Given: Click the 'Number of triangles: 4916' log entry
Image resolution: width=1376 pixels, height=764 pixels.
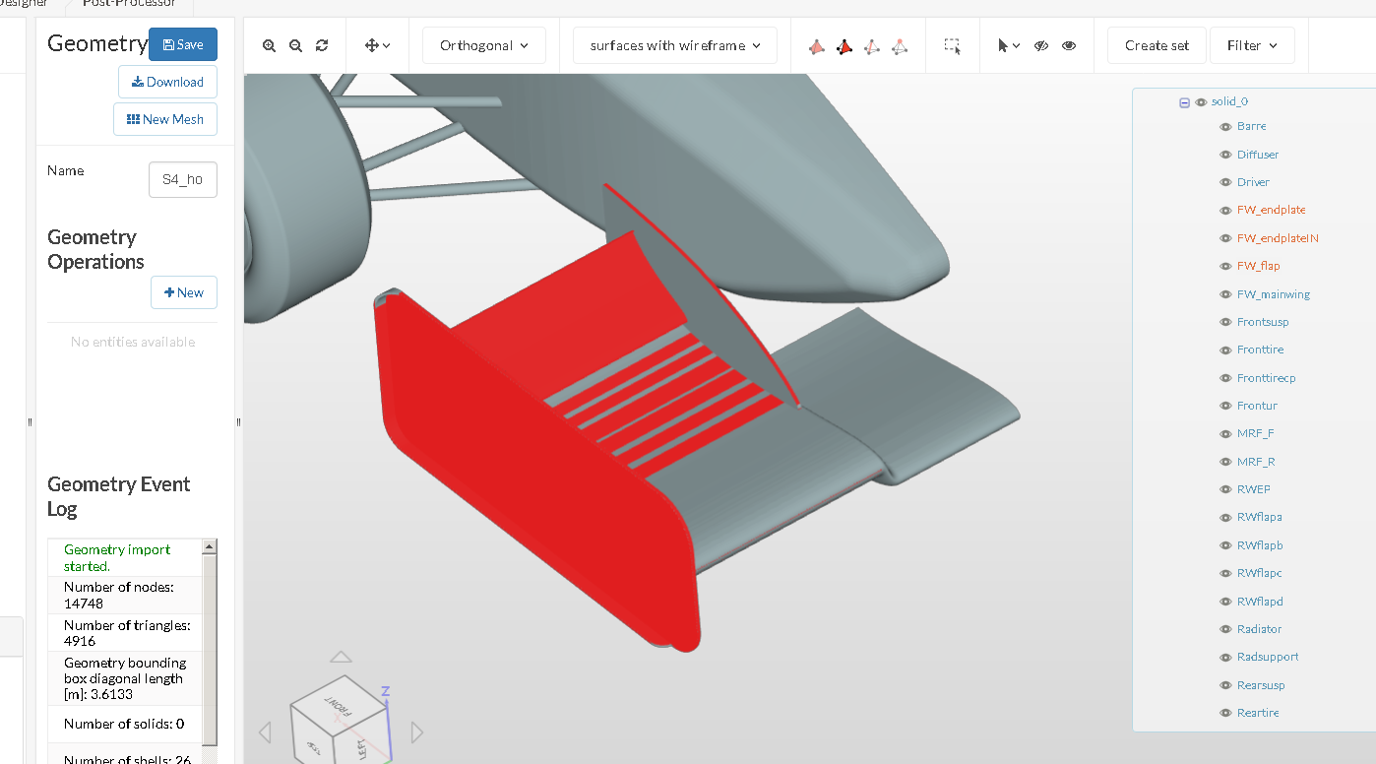Looking at the screenshot, I should pyautogui.click(x=125, y=633).
